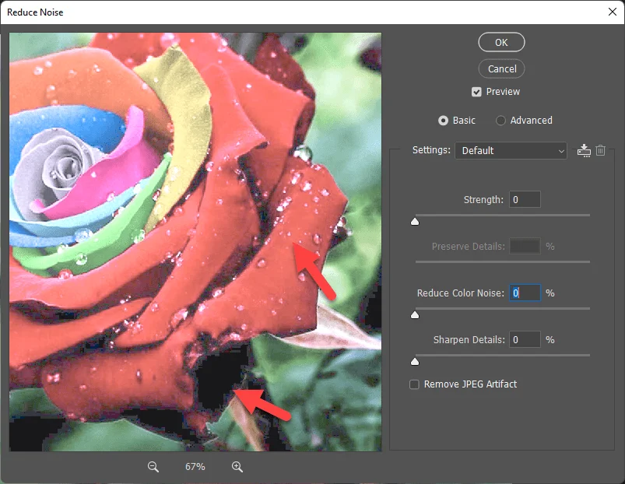Image resolution: width=625 pixels, height=484 pixels.
Task: Adjust the Sharpen Details slider handle
Action: [415, 361]
